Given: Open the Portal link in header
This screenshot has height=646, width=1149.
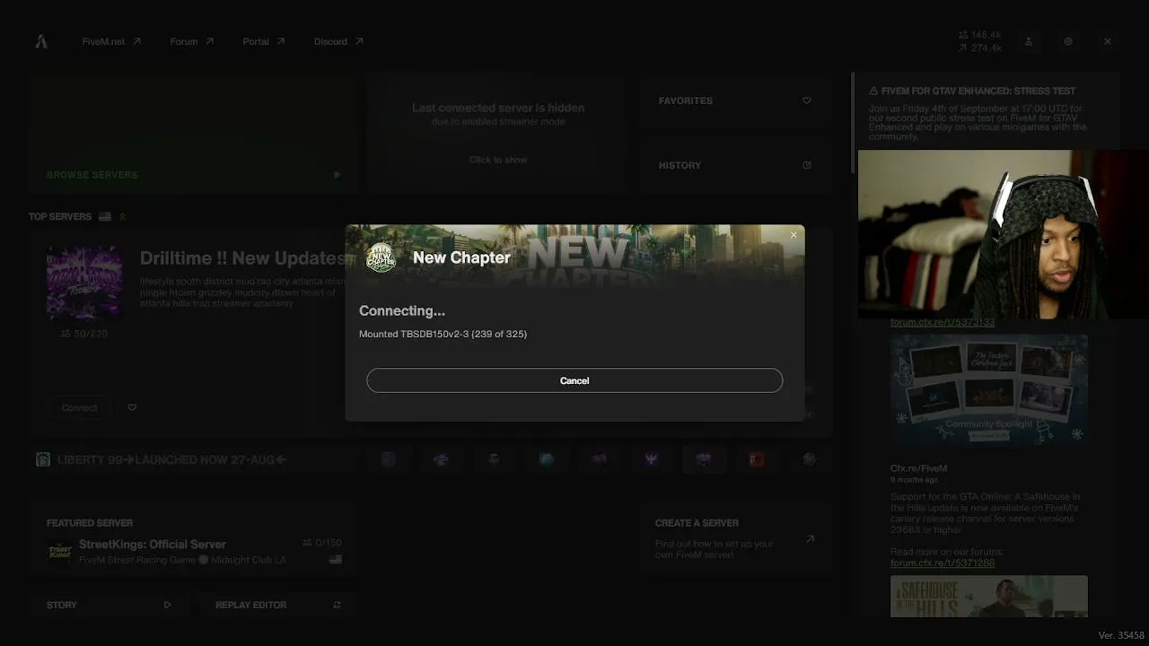Looking at the screenshot, I should [x=264, y=41].
